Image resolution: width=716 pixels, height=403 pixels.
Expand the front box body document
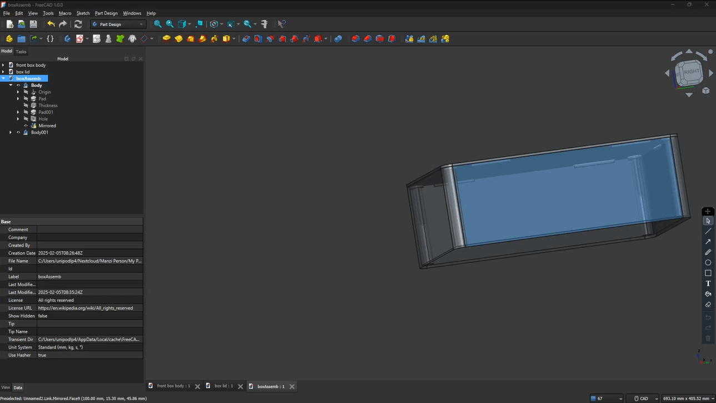point(3,65)
